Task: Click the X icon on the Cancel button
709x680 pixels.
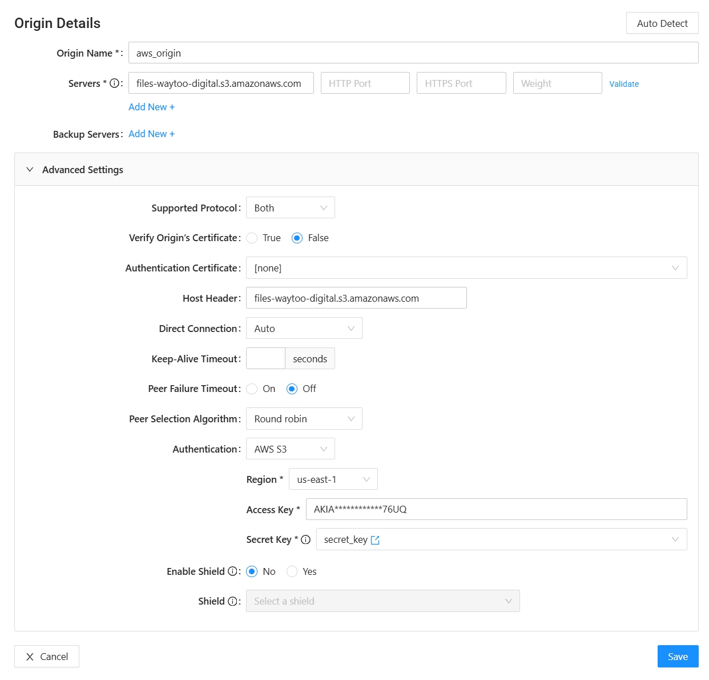Action: pos(30,657)
